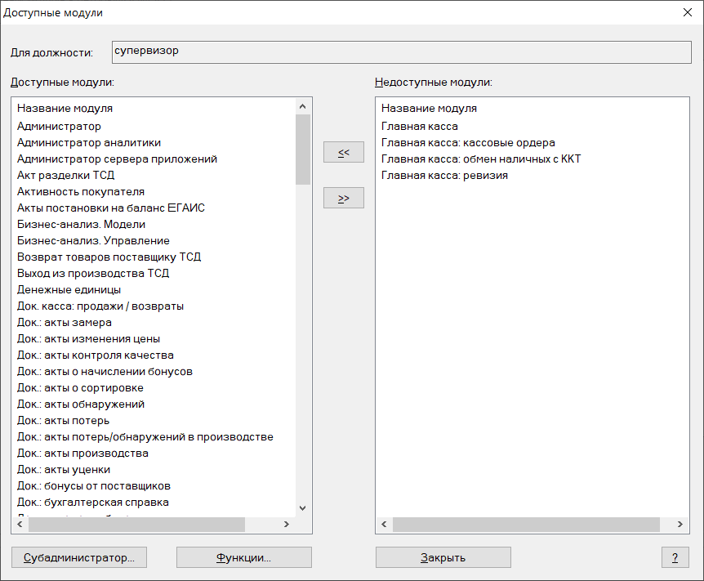Click the "?" help button
704x581 pixels.
(x=675, y=557)
